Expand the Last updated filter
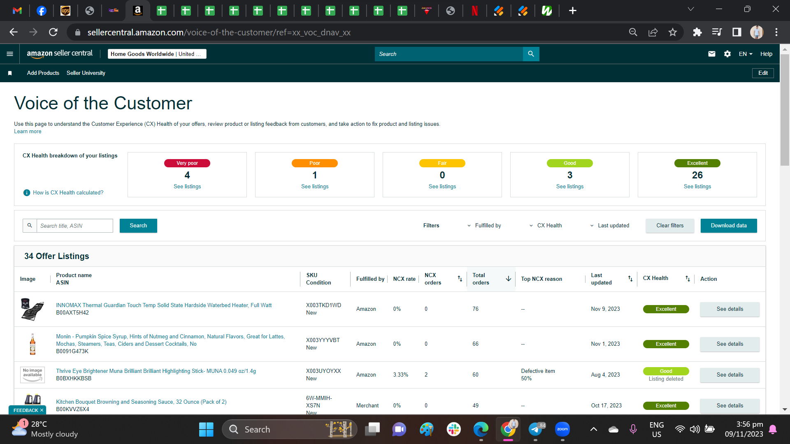Image resolution: width=790 pixels, height=444 pixels. point(610,226)
